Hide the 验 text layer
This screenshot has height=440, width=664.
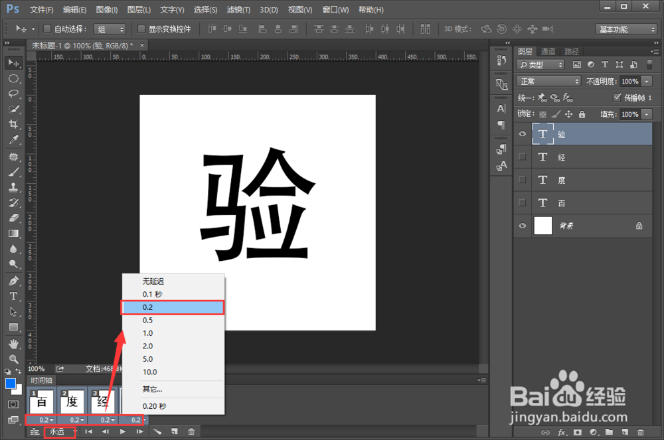click(x=523, y=133)
